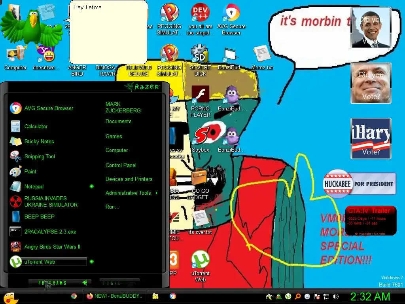
Task: Open the MARK ZUCKERBERG user folder
Action: (123, 107)
